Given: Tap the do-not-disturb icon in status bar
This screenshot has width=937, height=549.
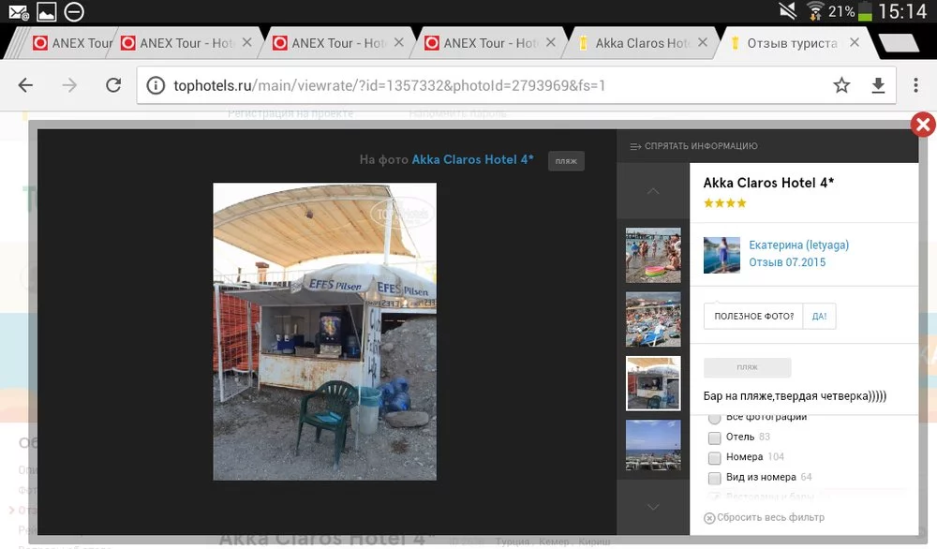Looking at the screenshot, I should click(x=74, y=11).
